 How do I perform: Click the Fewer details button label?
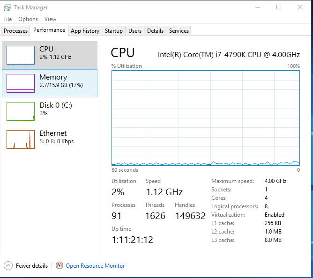(32, 266)
